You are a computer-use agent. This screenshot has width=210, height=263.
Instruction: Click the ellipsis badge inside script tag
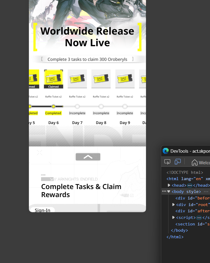199,218
